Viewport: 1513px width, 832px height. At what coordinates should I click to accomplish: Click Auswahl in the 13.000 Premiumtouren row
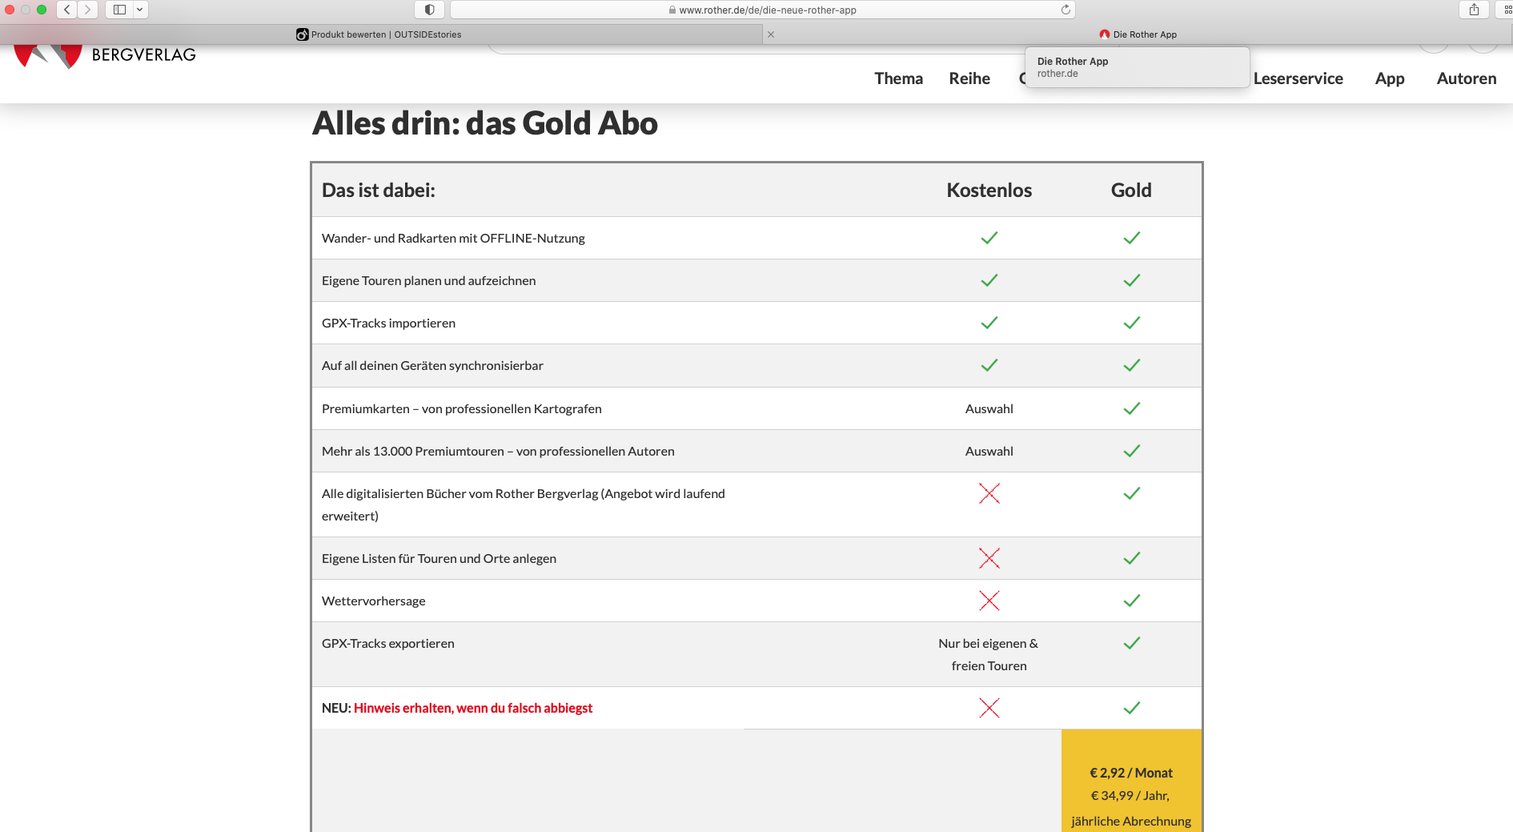989,452
